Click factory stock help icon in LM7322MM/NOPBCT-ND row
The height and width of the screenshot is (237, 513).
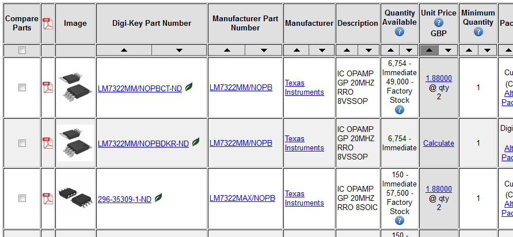[x=400, y=110]
